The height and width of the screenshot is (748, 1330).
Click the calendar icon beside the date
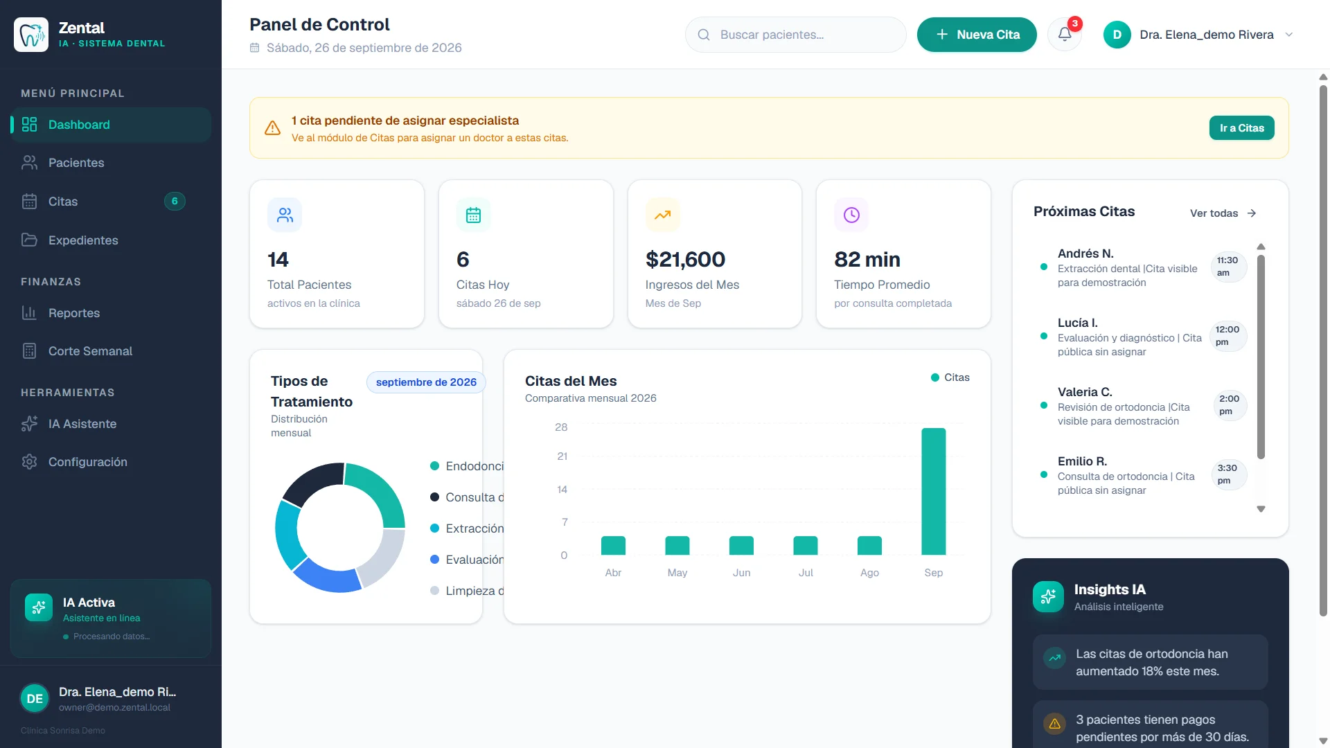[254, 48]
